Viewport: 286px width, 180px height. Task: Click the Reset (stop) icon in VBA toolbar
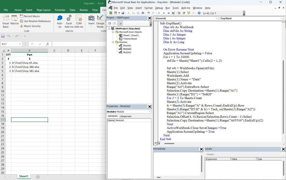click(x=168, y=13)
